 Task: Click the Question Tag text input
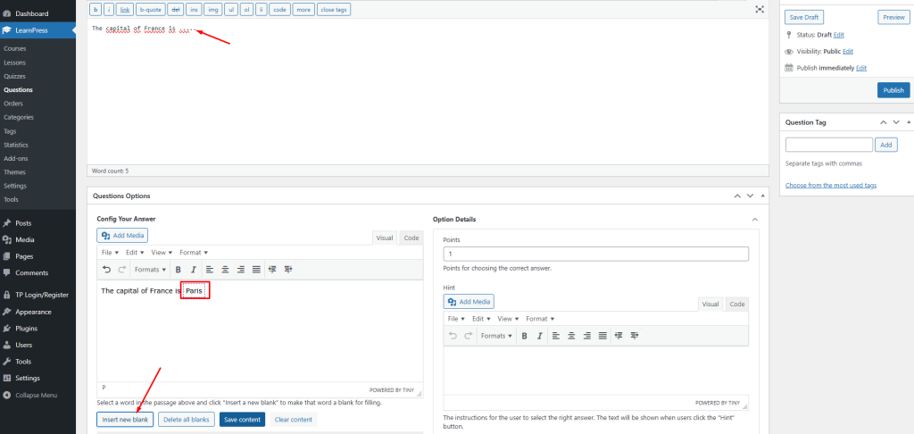(x=828, y=144)
